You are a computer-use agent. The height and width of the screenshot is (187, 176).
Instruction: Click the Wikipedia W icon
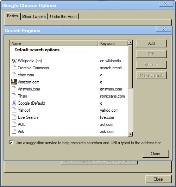pos(14,61)
